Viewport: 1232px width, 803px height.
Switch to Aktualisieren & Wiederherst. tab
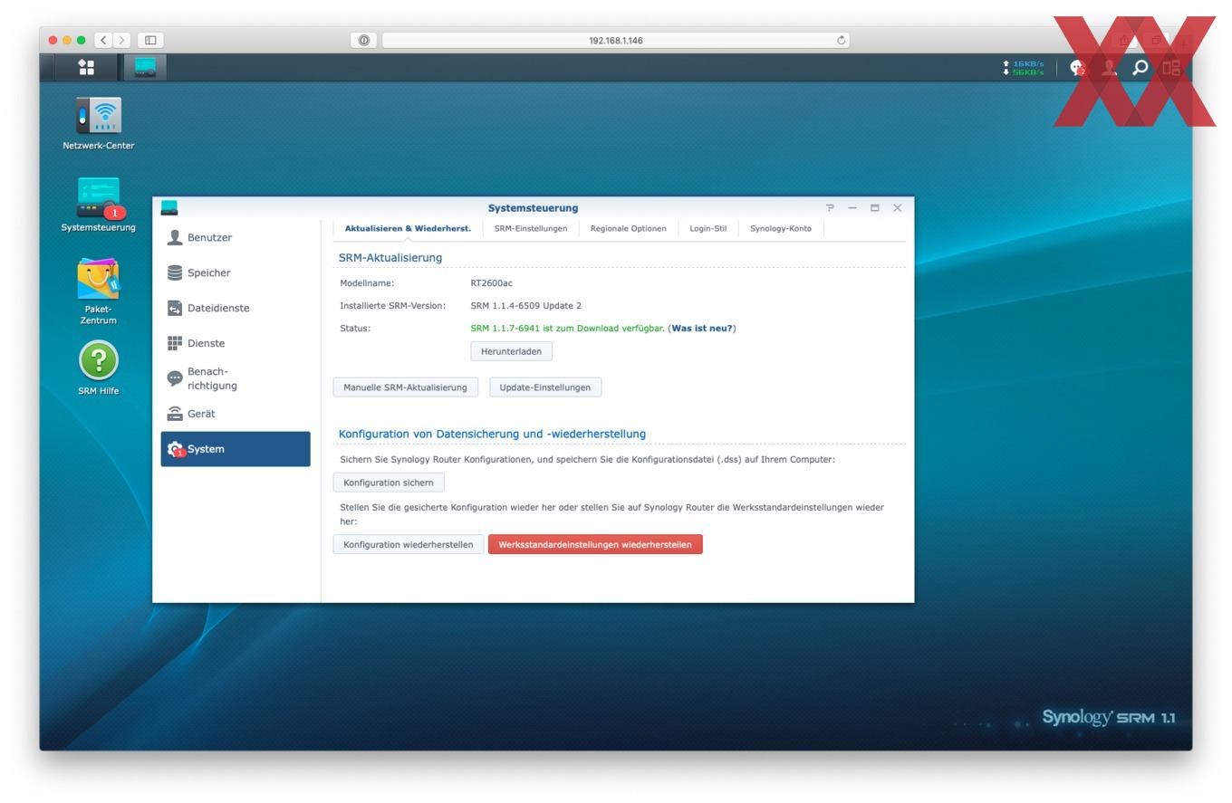tap(408, 228)
